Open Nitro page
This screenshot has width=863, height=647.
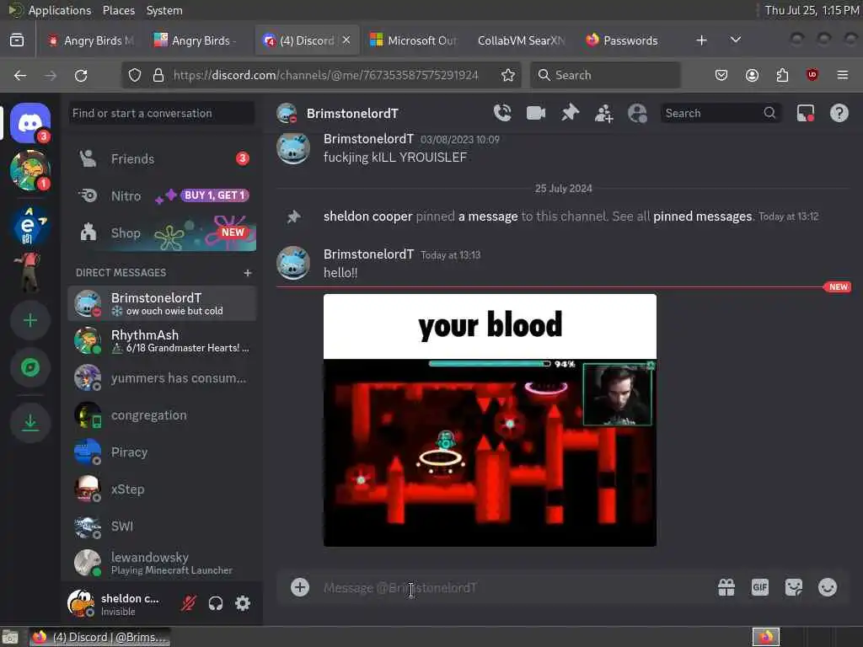tap(162, 195)
